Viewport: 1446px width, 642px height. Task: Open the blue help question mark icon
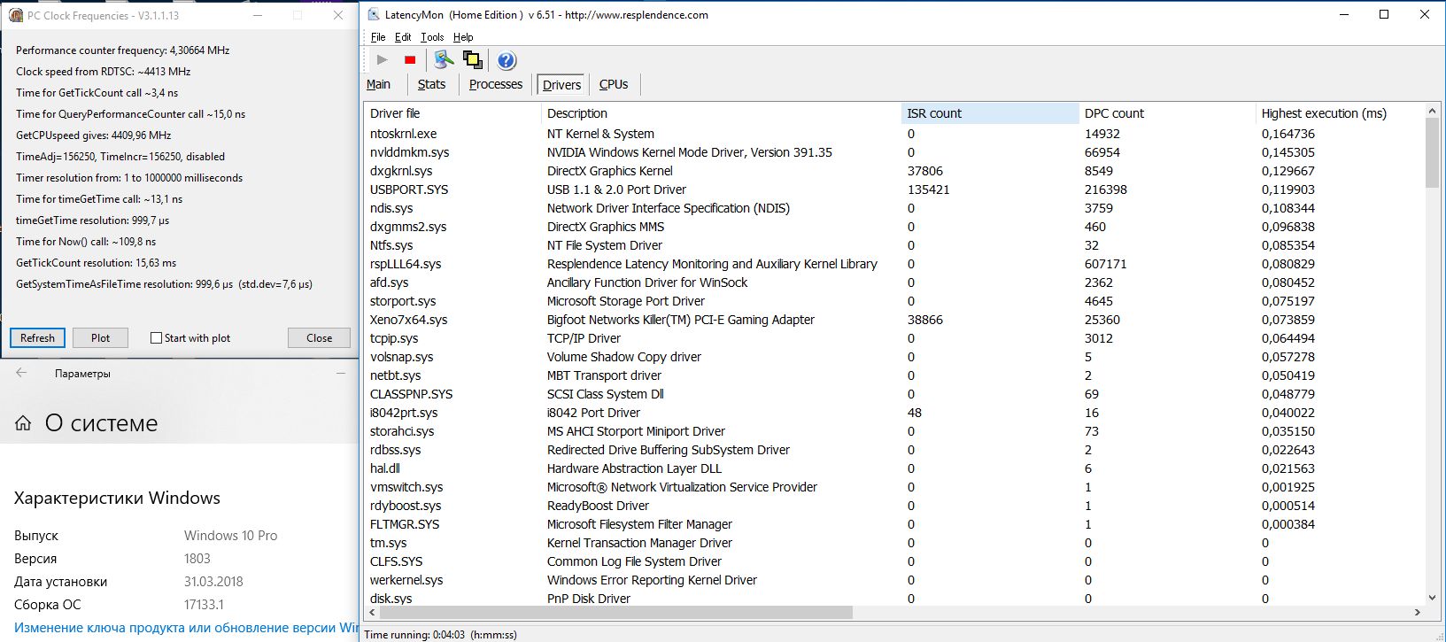coord(506,59)
